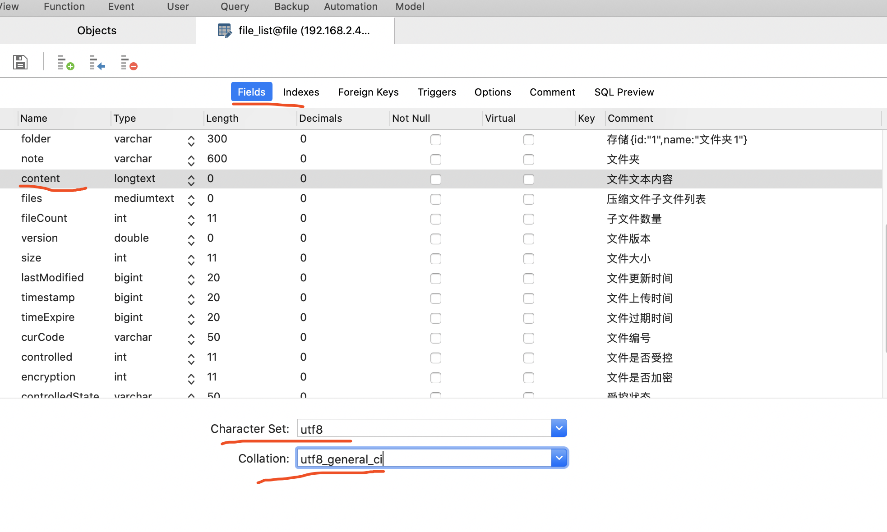This screenshot has width=887, height=532.
Task: Click the Insert Field icon
Action: (x=97, y=63)
